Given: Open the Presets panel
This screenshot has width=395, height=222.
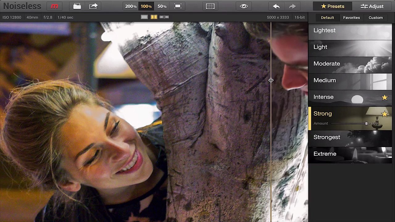Looking at the screenshot, I should [x=333, y=6].
